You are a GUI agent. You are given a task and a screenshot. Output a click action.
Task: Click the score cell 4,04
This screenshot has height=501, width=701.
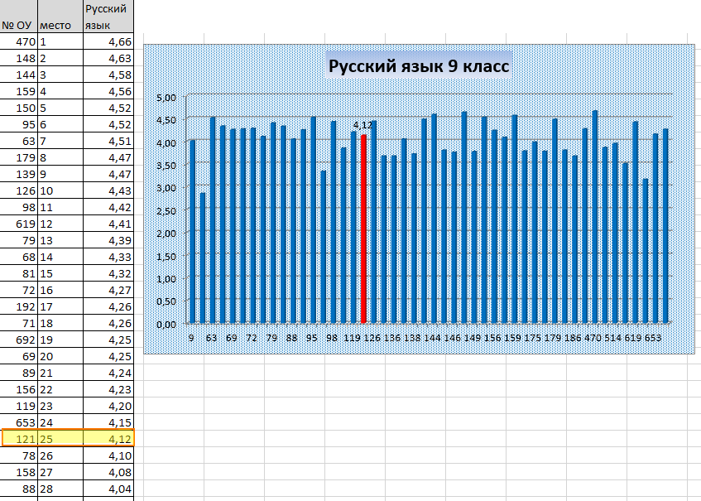tap(108, 489)
